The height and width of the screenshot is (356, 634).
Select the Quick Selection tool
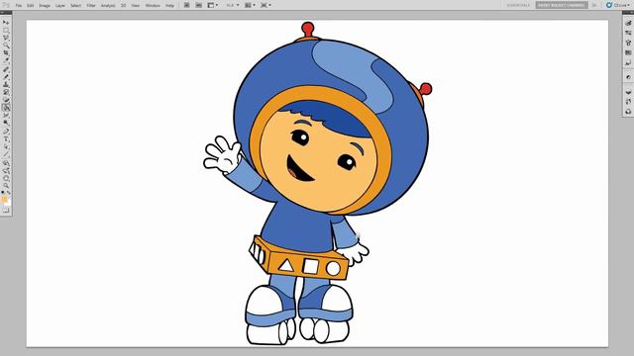(x=6, y=45)
